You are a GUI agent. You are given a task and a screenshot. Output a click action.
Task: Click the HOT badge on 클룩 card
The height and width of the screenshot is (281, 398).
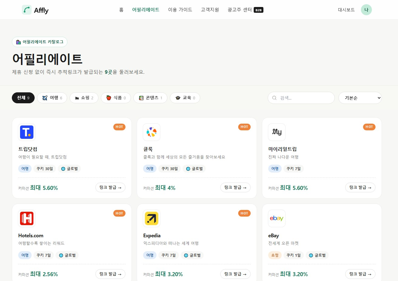244,127
